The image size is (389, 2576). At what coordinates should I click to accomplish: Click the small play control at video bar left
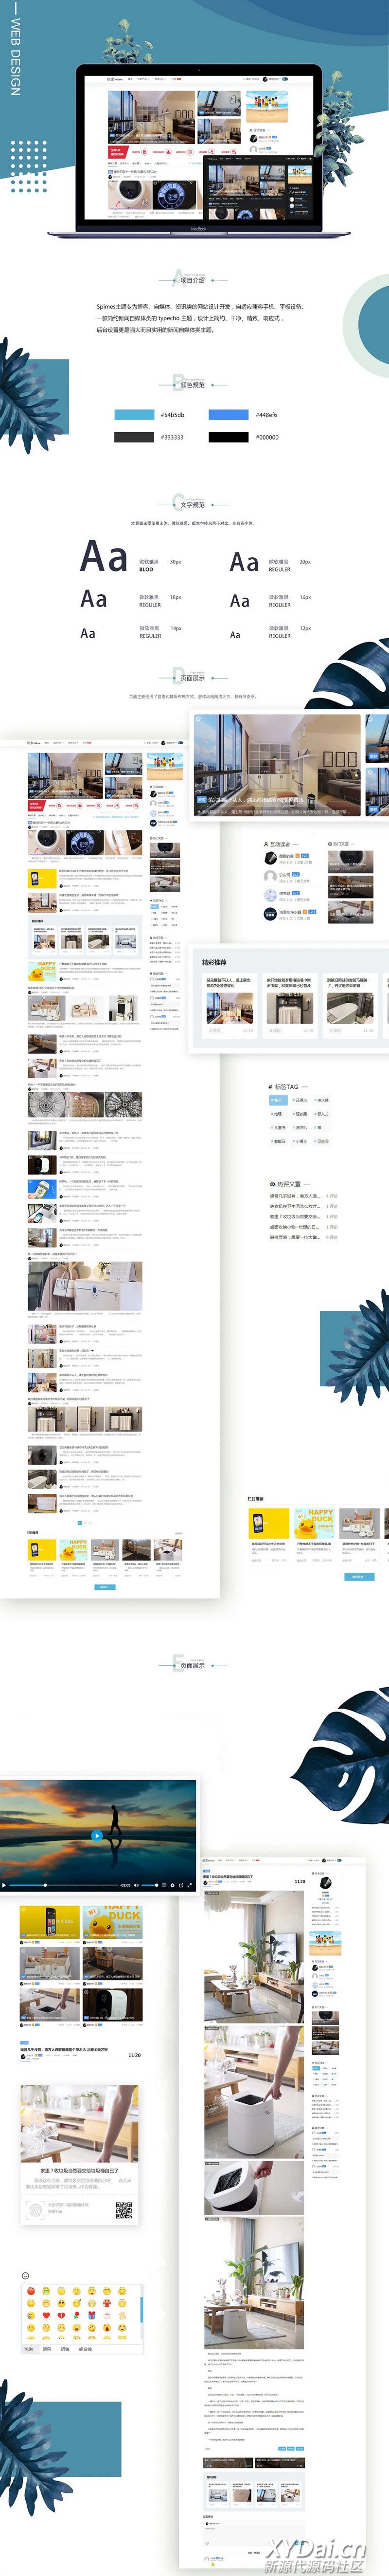click(4, 1885)
